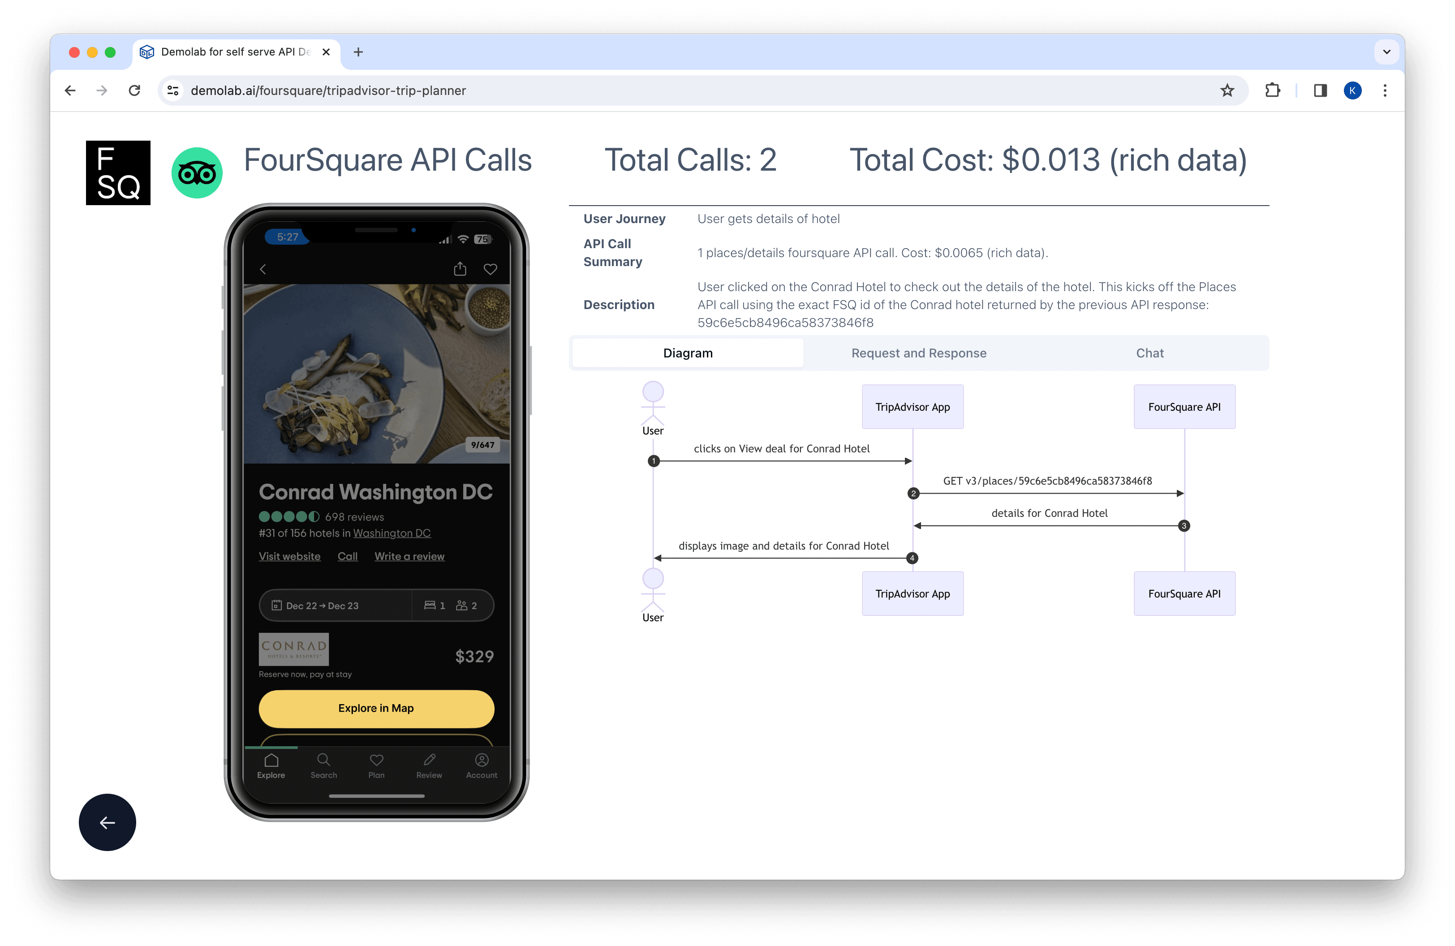Click the browser forward arrow

[x=102, y=90]
